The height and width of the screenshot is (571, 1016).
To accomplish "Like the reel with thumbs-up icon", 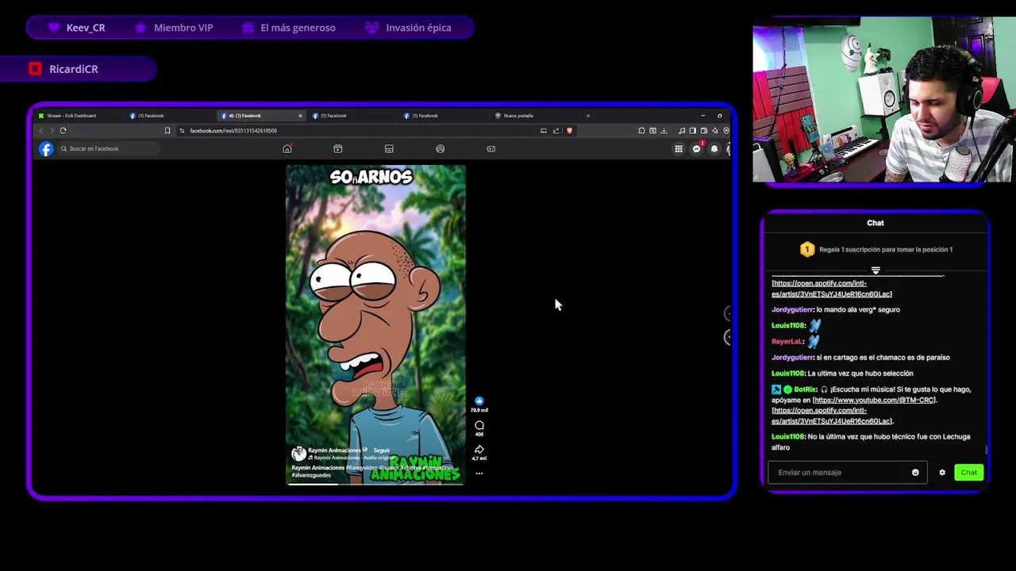I will click(479, 401).
